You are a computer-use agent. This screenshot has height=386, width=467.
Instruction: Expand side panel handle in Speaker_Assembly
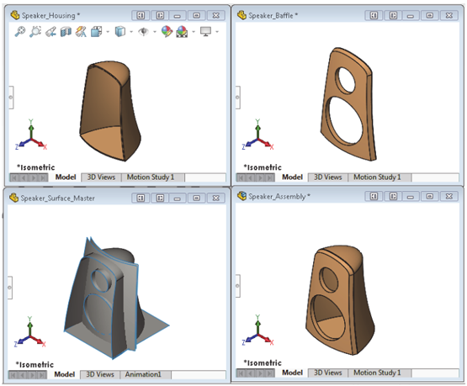coord(237,286)
